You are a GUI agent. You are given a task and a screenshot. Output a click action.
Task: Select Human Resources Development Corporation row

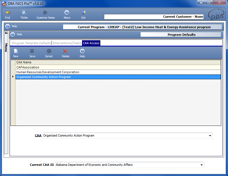click(x=118, y=72)
